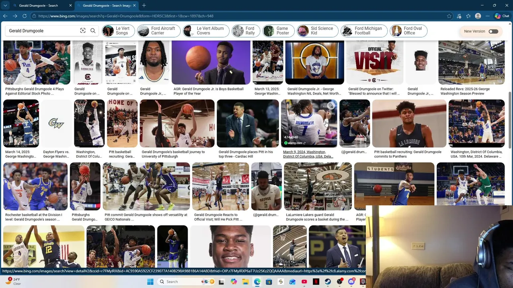Click the Windows taskbar Search box
Viewport: 513px width, 288px height.
pos(186,282)
